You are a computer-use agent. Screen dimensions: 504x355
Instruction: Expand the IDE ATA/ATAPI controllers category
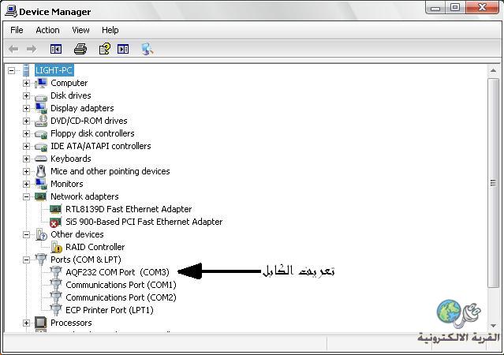click(26, 146)
